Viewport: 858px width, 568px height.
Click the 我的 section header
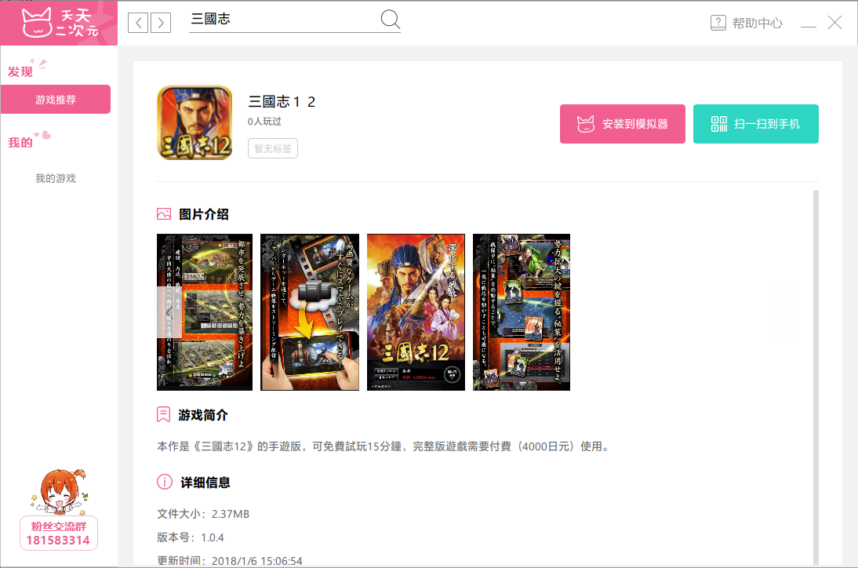click(20, 142)
